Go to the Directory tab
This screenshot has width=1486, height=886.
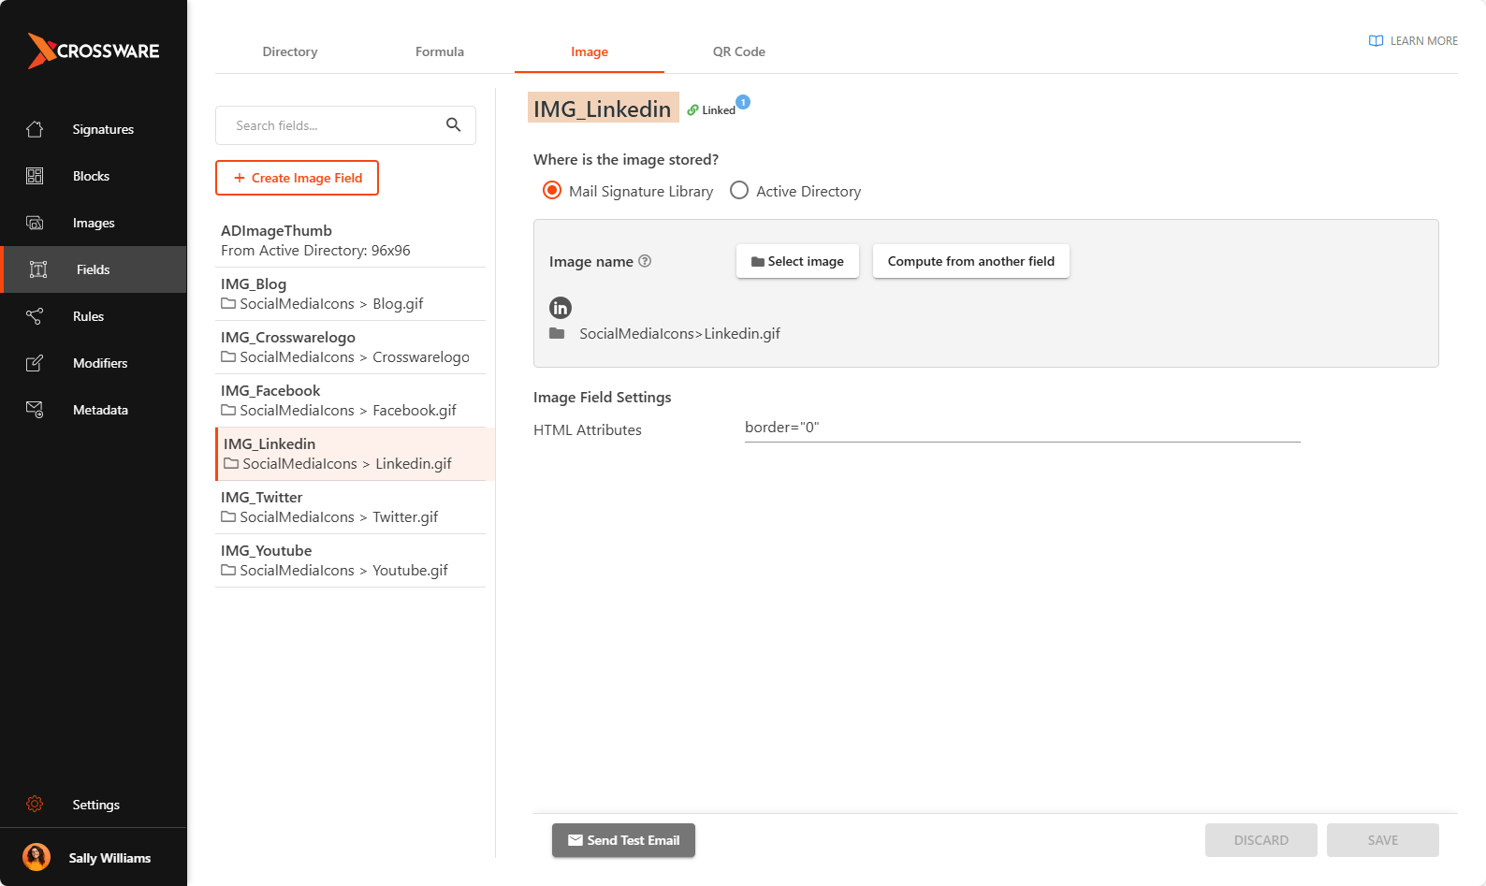tap(290, 51)
